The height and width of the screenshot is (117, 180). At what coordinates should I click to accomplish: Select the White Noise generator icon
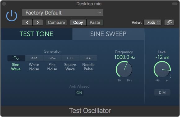[x=34, y=58]
